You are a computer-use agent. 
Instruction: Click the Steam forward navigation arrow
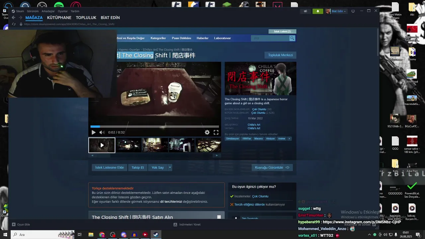pyautogui.click(x=20, y=18)
